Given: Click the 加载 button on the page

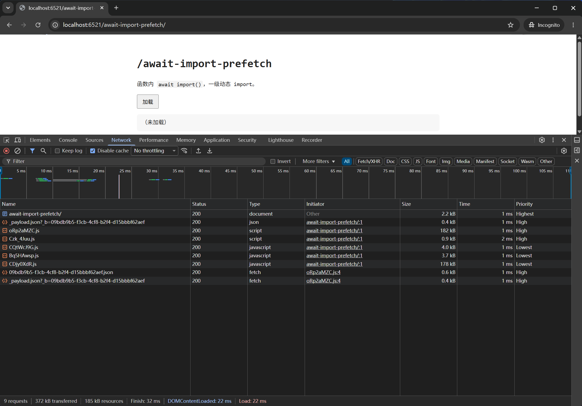Looking at the screenshot, I should tap(148, 102).
